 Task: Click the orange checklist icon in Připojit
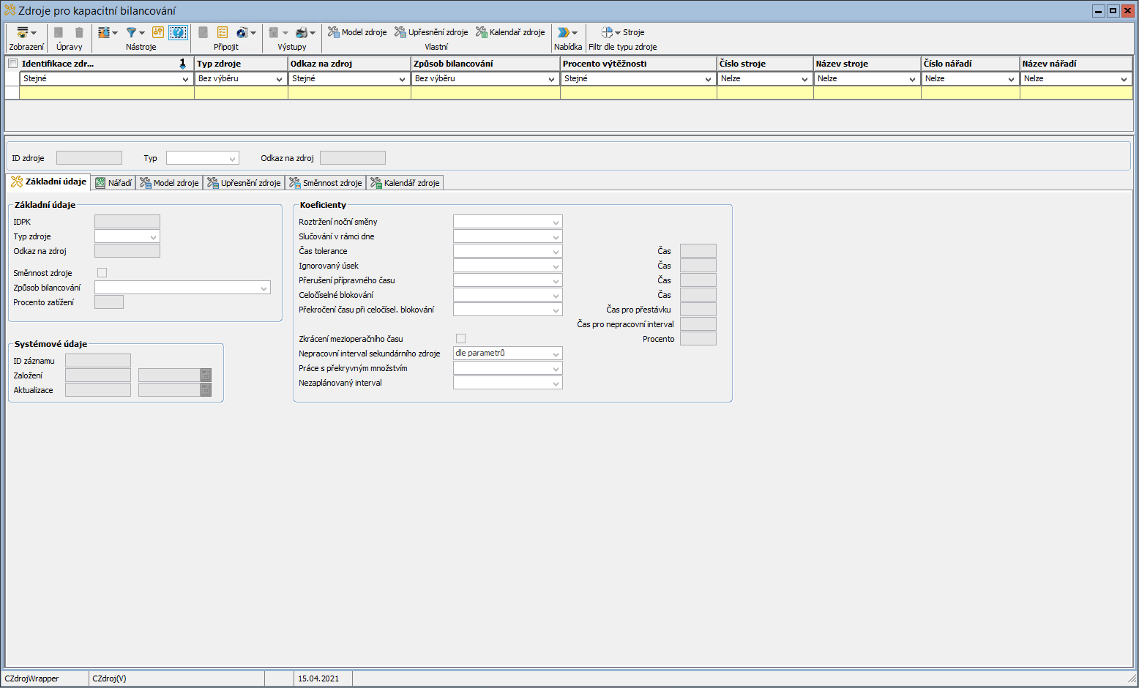223,33
